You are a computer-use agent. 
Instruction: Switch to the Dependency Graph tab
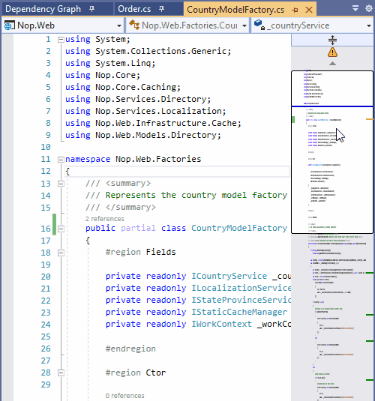(43, 9)
